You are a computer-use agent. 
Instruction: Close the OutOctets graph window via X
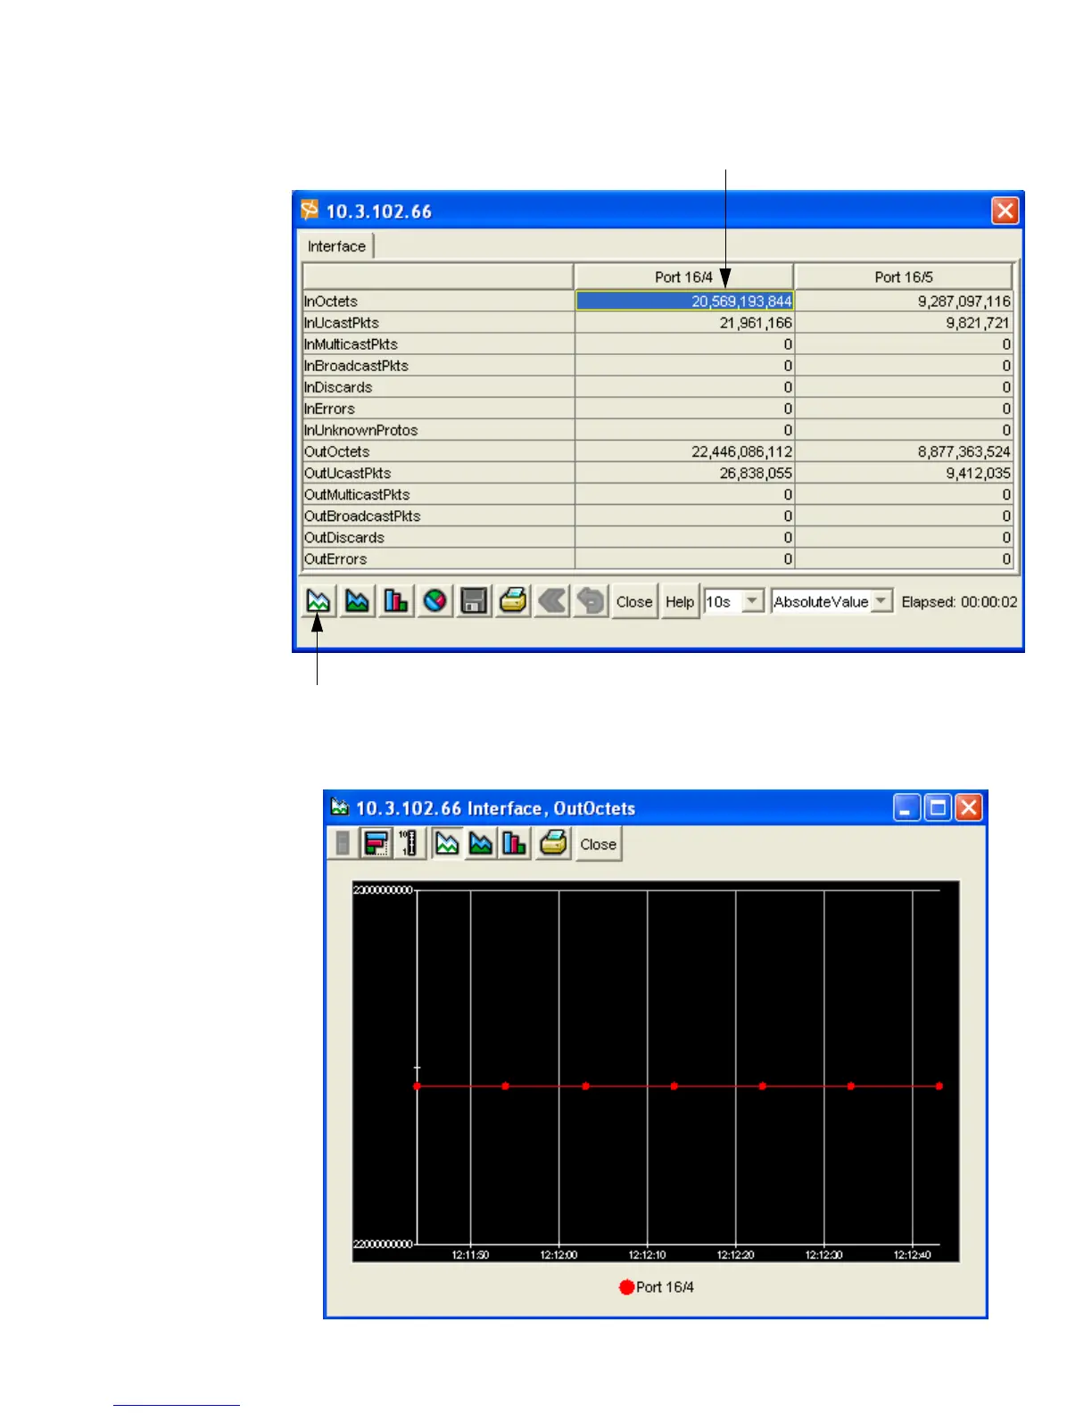click(968, 808)
